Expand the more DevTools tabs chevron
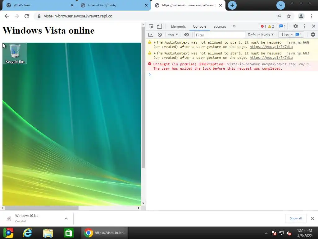This screenshot has width=318, height=239. point(234,26)
